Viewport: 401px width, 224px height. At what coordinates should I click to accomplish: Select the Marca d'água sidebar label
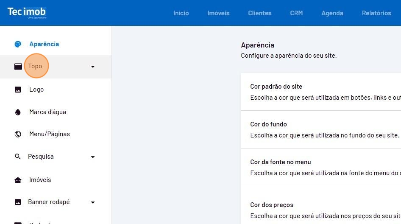tap(47, 112)
